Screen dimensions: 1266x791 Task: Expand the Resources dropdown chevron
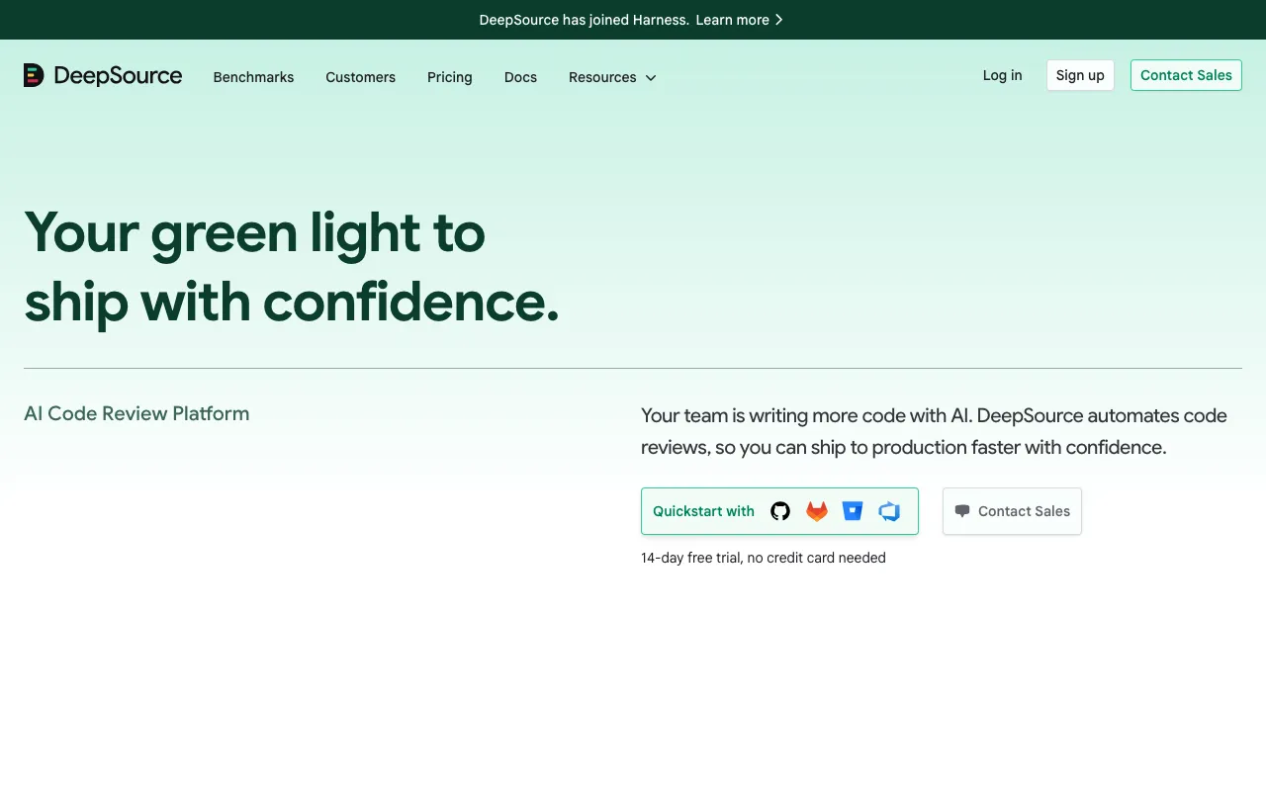pyautogui.click(x=651, y=77)
